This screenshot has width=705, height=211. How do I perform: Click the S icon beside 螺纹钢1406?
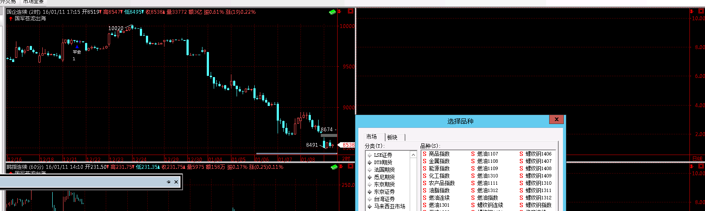click(x=521, y=154)
